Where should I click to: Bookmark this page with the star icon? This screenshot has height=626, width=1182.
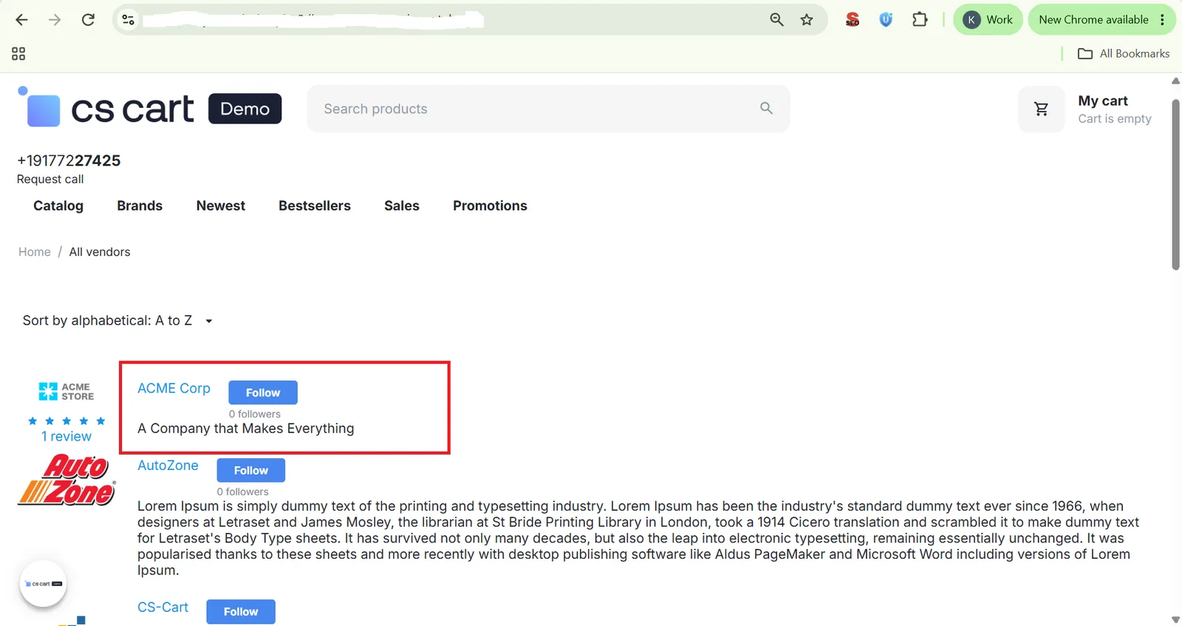coord(807,20)
